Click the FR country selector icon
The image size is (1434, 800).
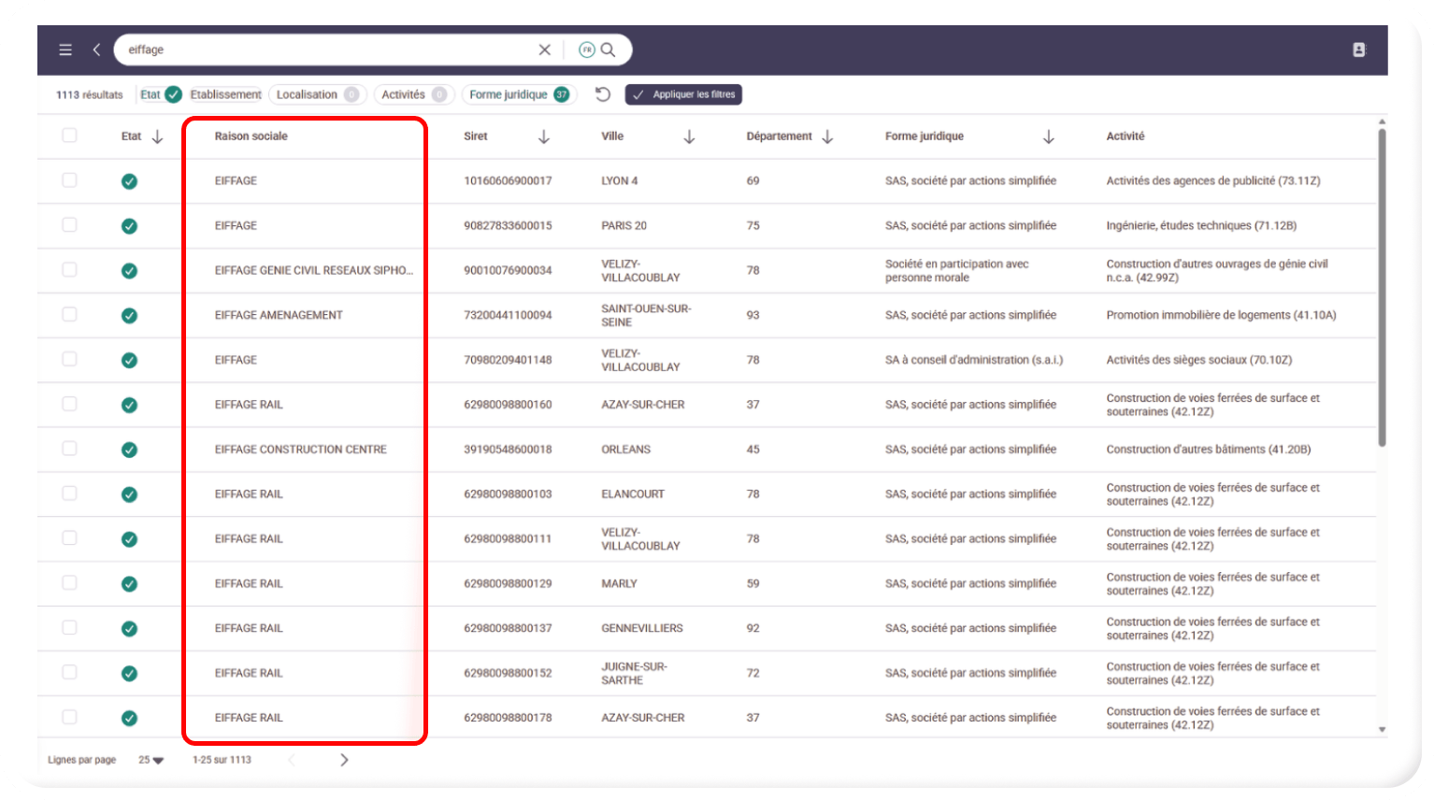tap(586, 50)
